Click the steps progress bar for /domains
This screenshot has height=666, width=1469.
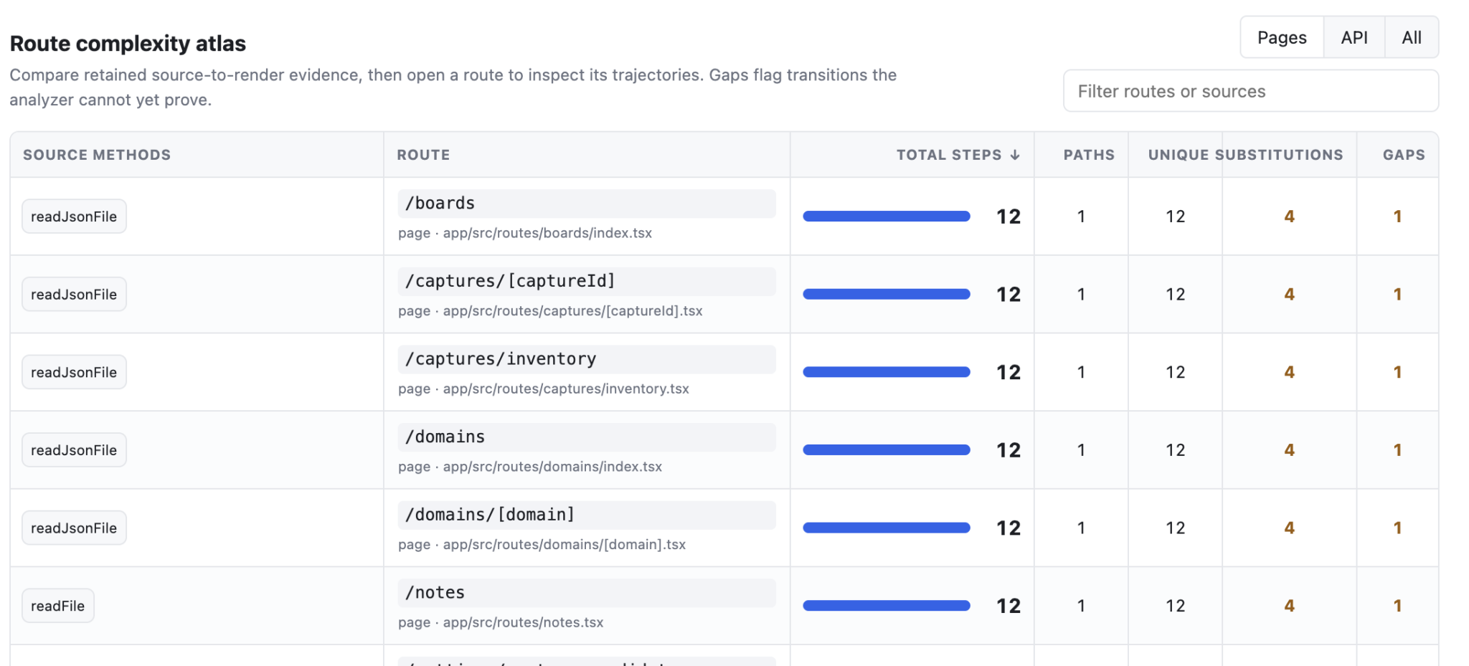[887, 450]
